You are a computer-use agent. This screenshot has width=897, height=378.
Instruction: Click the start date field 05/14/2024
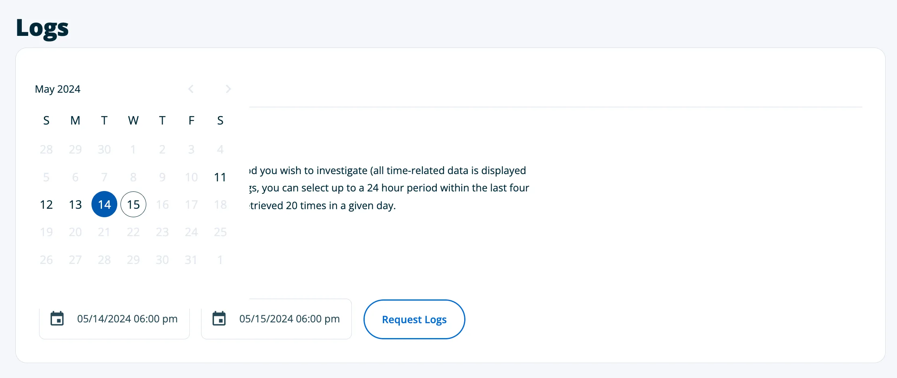(x=127, y=319)
